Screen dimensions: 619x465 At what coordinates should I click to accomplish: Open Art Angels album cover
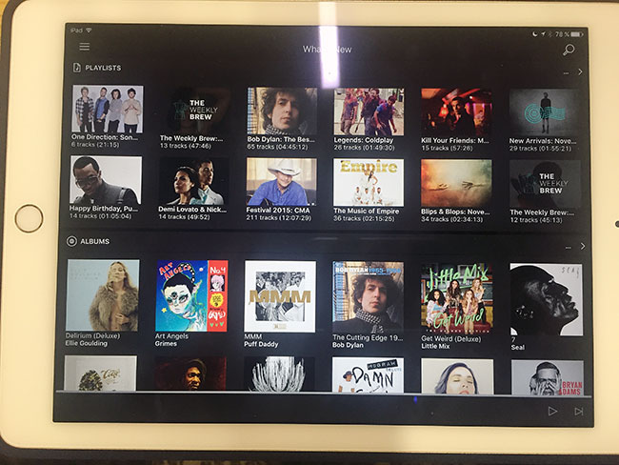coord(191,296)
